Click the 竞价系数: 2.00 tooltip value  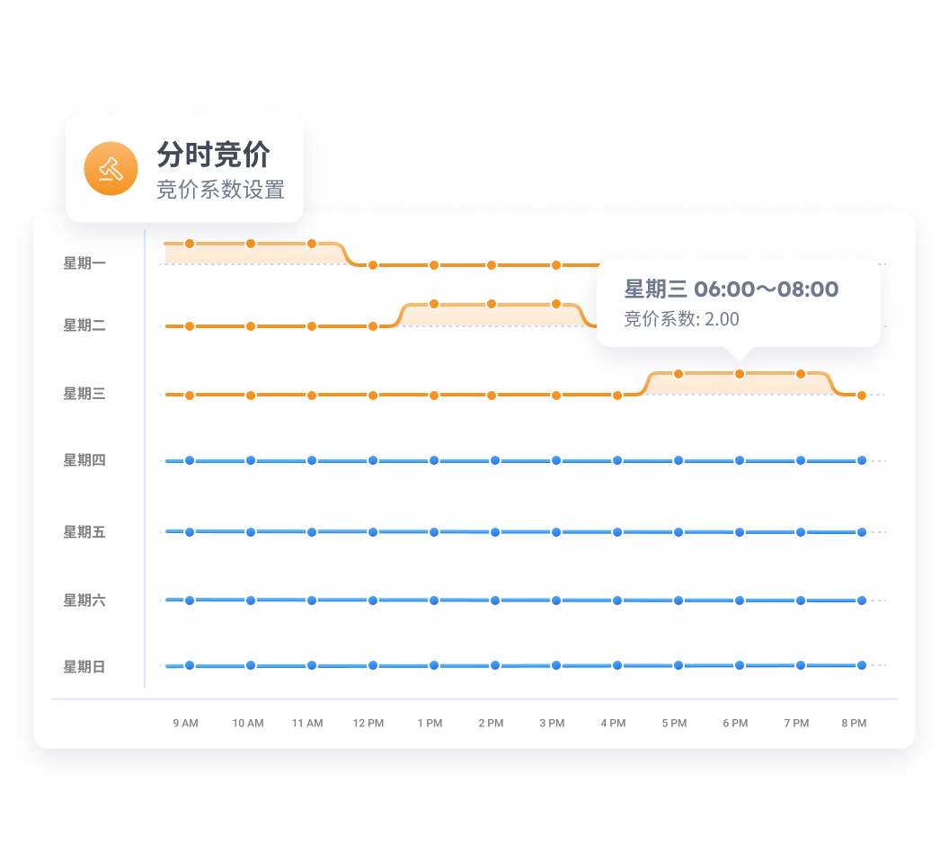pos(682,319)
